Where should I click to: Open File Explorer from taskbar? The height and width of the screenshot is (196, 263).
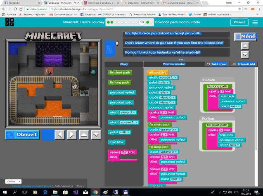click(x=55, y=192)
